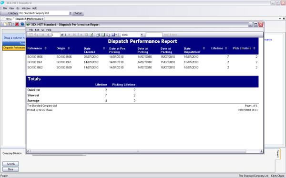Image resolution: width=286 pixels, height=178 pixels.
Task: Open the report window File menu
Action: [x=31, y=30]
